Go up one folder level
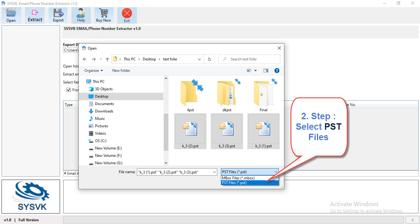This screenshot has width=420, height=224. tap(107, 59)
